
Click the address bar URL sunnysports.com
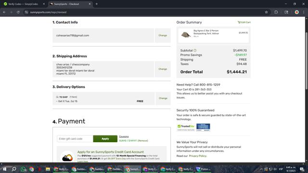[x=48, y=12]
